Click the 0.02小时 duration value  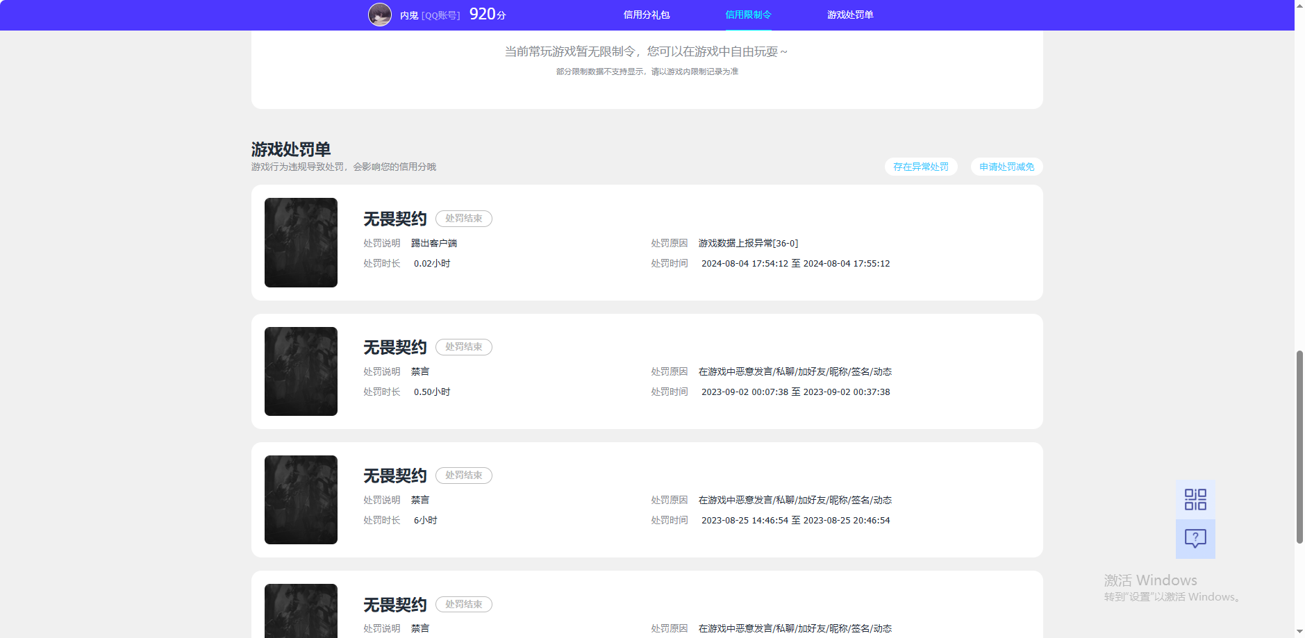432,263
